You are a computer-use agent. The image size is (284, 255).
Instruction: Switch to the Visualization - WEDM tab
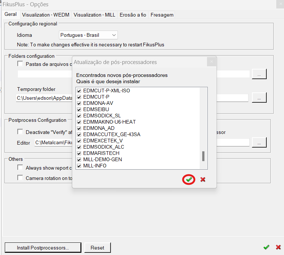(46, 15)
